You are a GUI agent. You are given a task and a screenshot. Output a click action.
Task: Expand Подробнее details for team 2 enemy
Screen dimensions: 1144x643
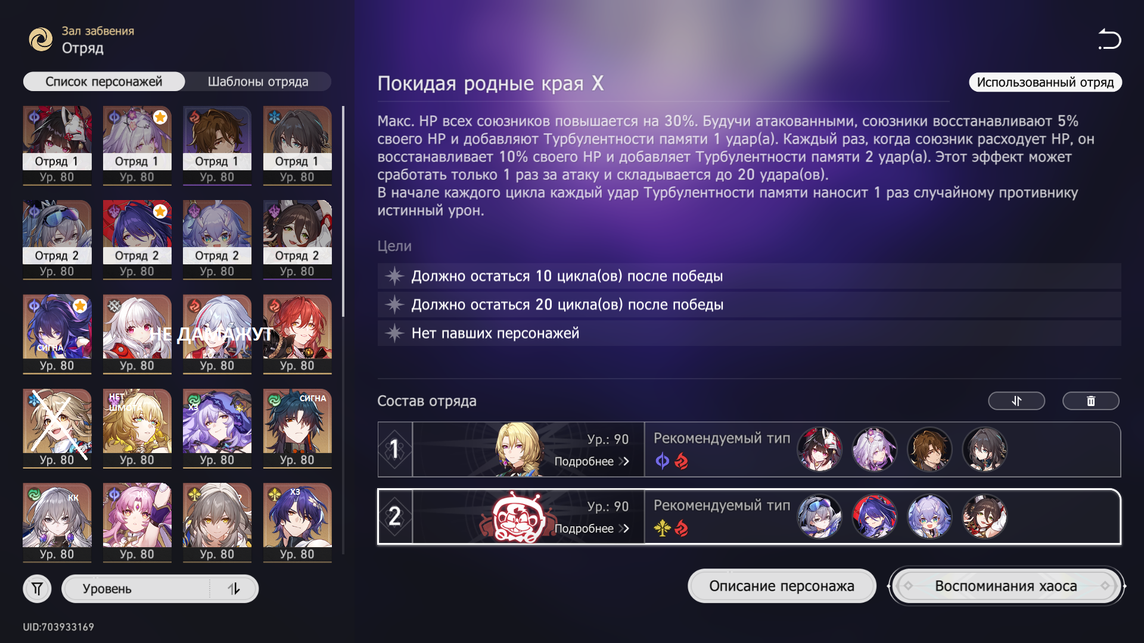592,529
